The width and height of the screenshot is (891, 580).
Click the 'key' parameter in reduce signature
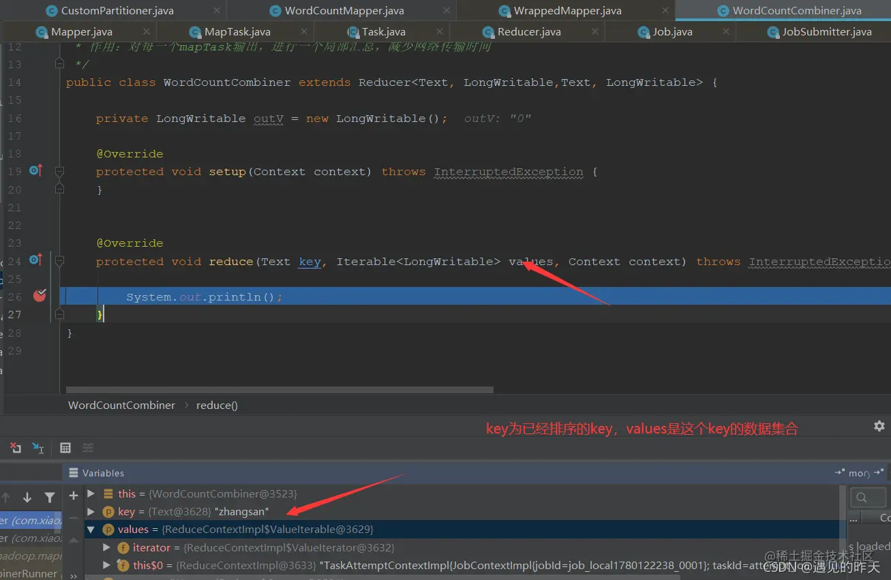click(309, 261)
